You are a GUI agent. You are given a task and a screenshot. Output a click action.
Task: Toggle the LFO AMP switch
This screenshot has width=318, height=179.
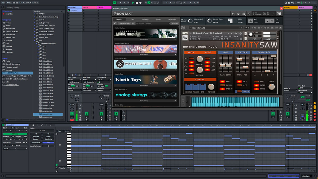pyautogui.click(x=222, y=82)
